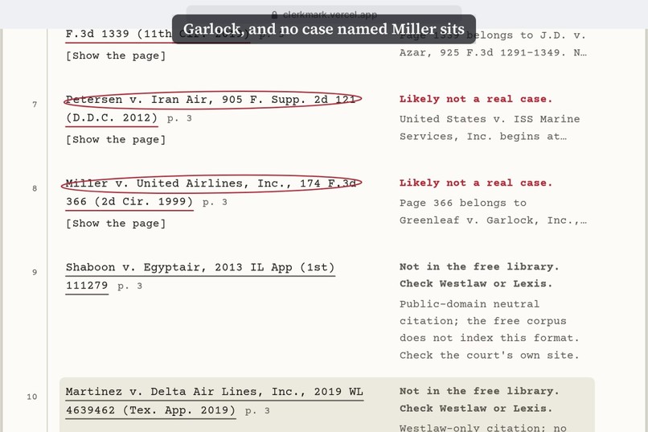Show the page for the F.3d 1339 citation

click(116, 56)
